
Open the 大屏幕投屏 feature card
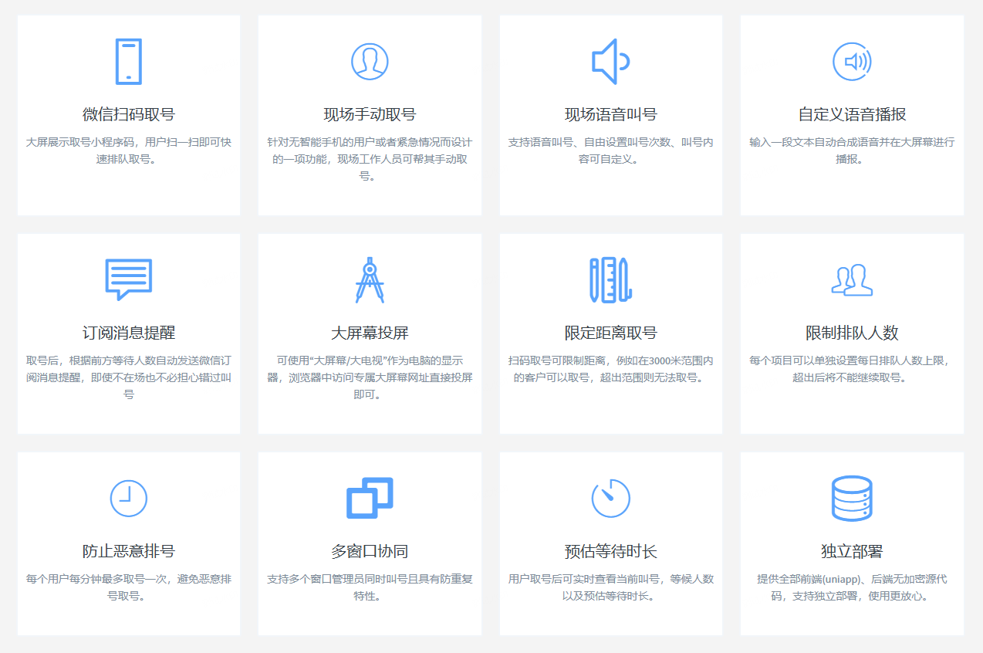coord(370,332)
